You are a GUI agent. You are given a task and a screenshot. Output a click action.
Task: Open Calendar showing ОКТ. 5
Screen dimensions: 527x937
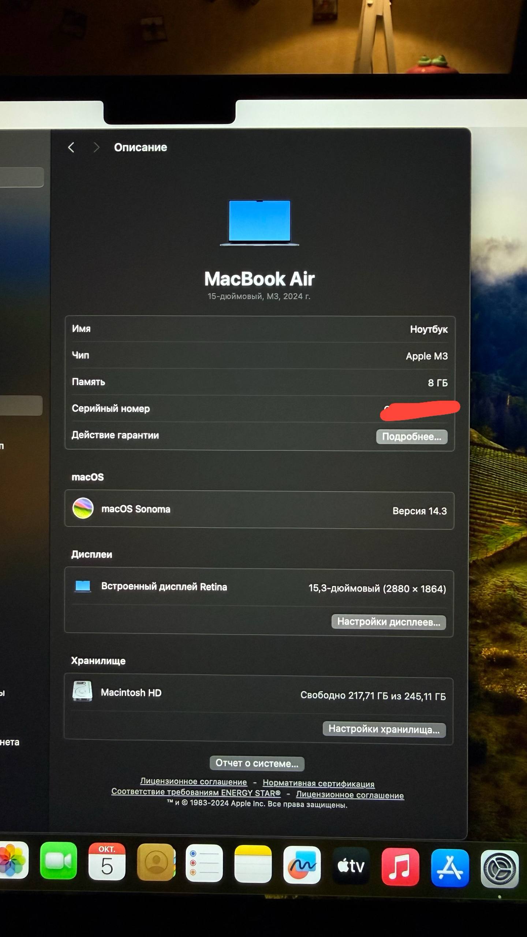point(107,861)
